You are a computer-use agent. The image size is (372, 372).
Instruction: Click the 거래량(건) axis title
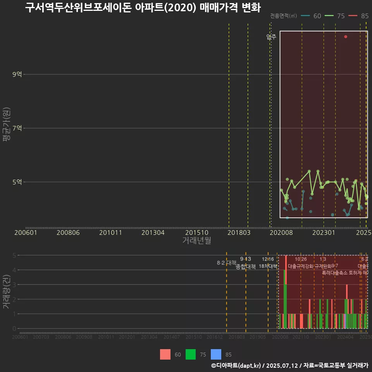click(x=7, y=291)
